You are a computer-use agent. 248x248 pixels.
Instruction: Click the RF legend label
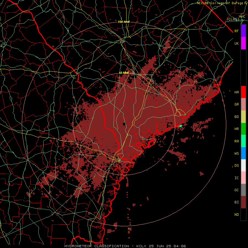click(237, 31)
